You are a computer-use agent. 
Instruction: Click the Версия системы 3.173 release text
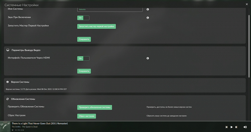pyautogui.click(x=36, y=89)
